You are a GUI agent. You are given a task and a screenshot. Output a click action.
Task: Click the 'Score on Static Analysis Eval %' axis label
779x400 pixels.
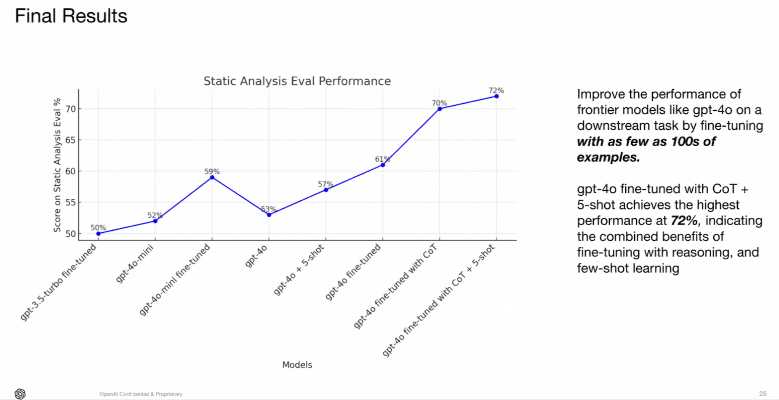pyautogui.click(x=57, y=165)
